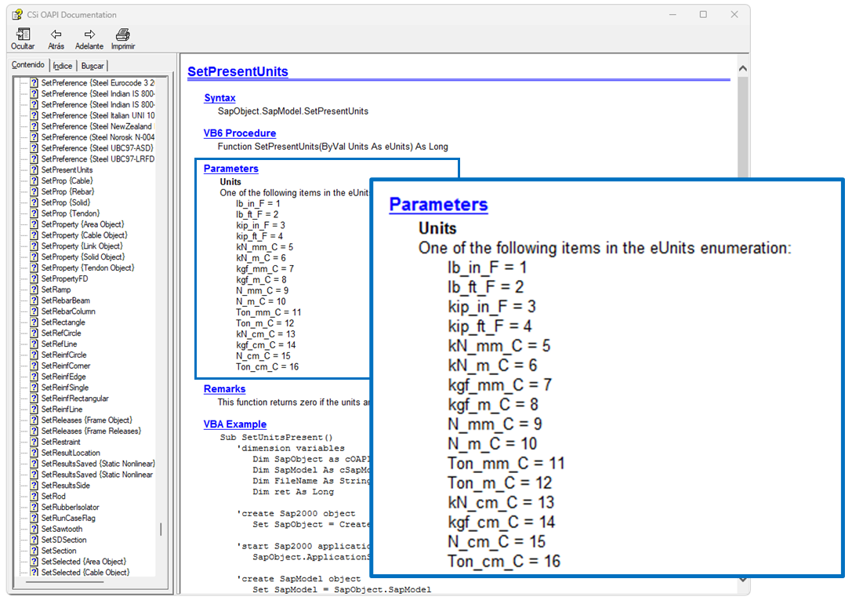Click the SetReleases {Frame Object} topic icon
This screenshot has width=845, height=597.
coord(34,420)
